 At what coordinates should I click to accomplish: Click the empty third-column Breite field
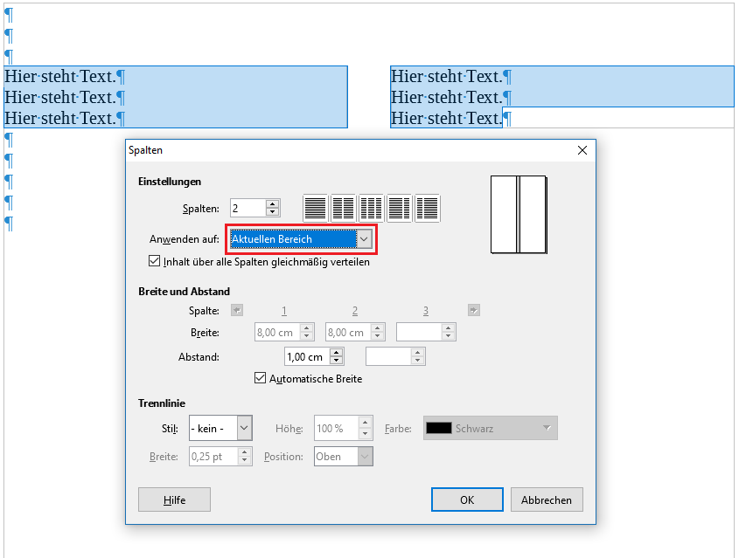point(419,332)
